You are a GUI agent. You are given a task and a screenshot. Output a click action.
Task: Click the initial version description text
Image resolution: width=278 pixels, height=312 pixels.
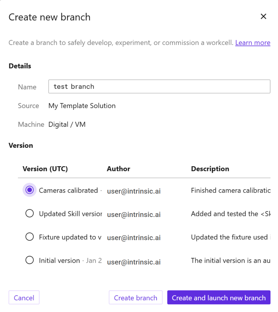pyautogui.click(x=230, y=261)
